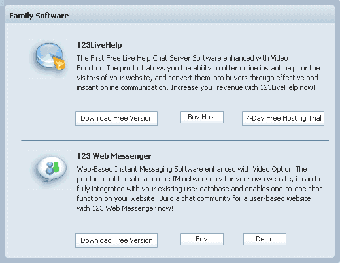Click the 123LiveHelp description paragraph
The image size is (340, 263).
coord(198,73)
